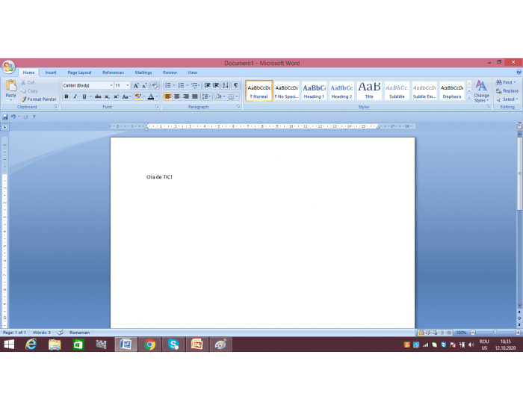Open Change Case Aa dropdown

click(x=126, y=96)
